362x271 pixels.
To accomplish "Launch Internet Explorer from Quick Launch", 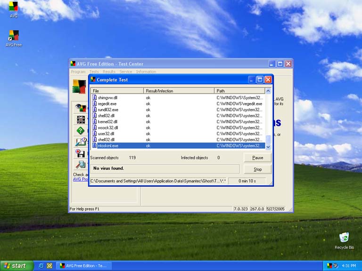I will [x=41, y=266].
